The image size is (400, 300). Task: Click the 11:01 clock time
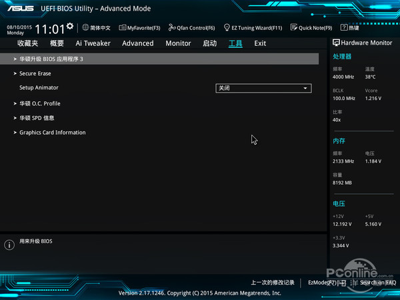tap(50, 29)
